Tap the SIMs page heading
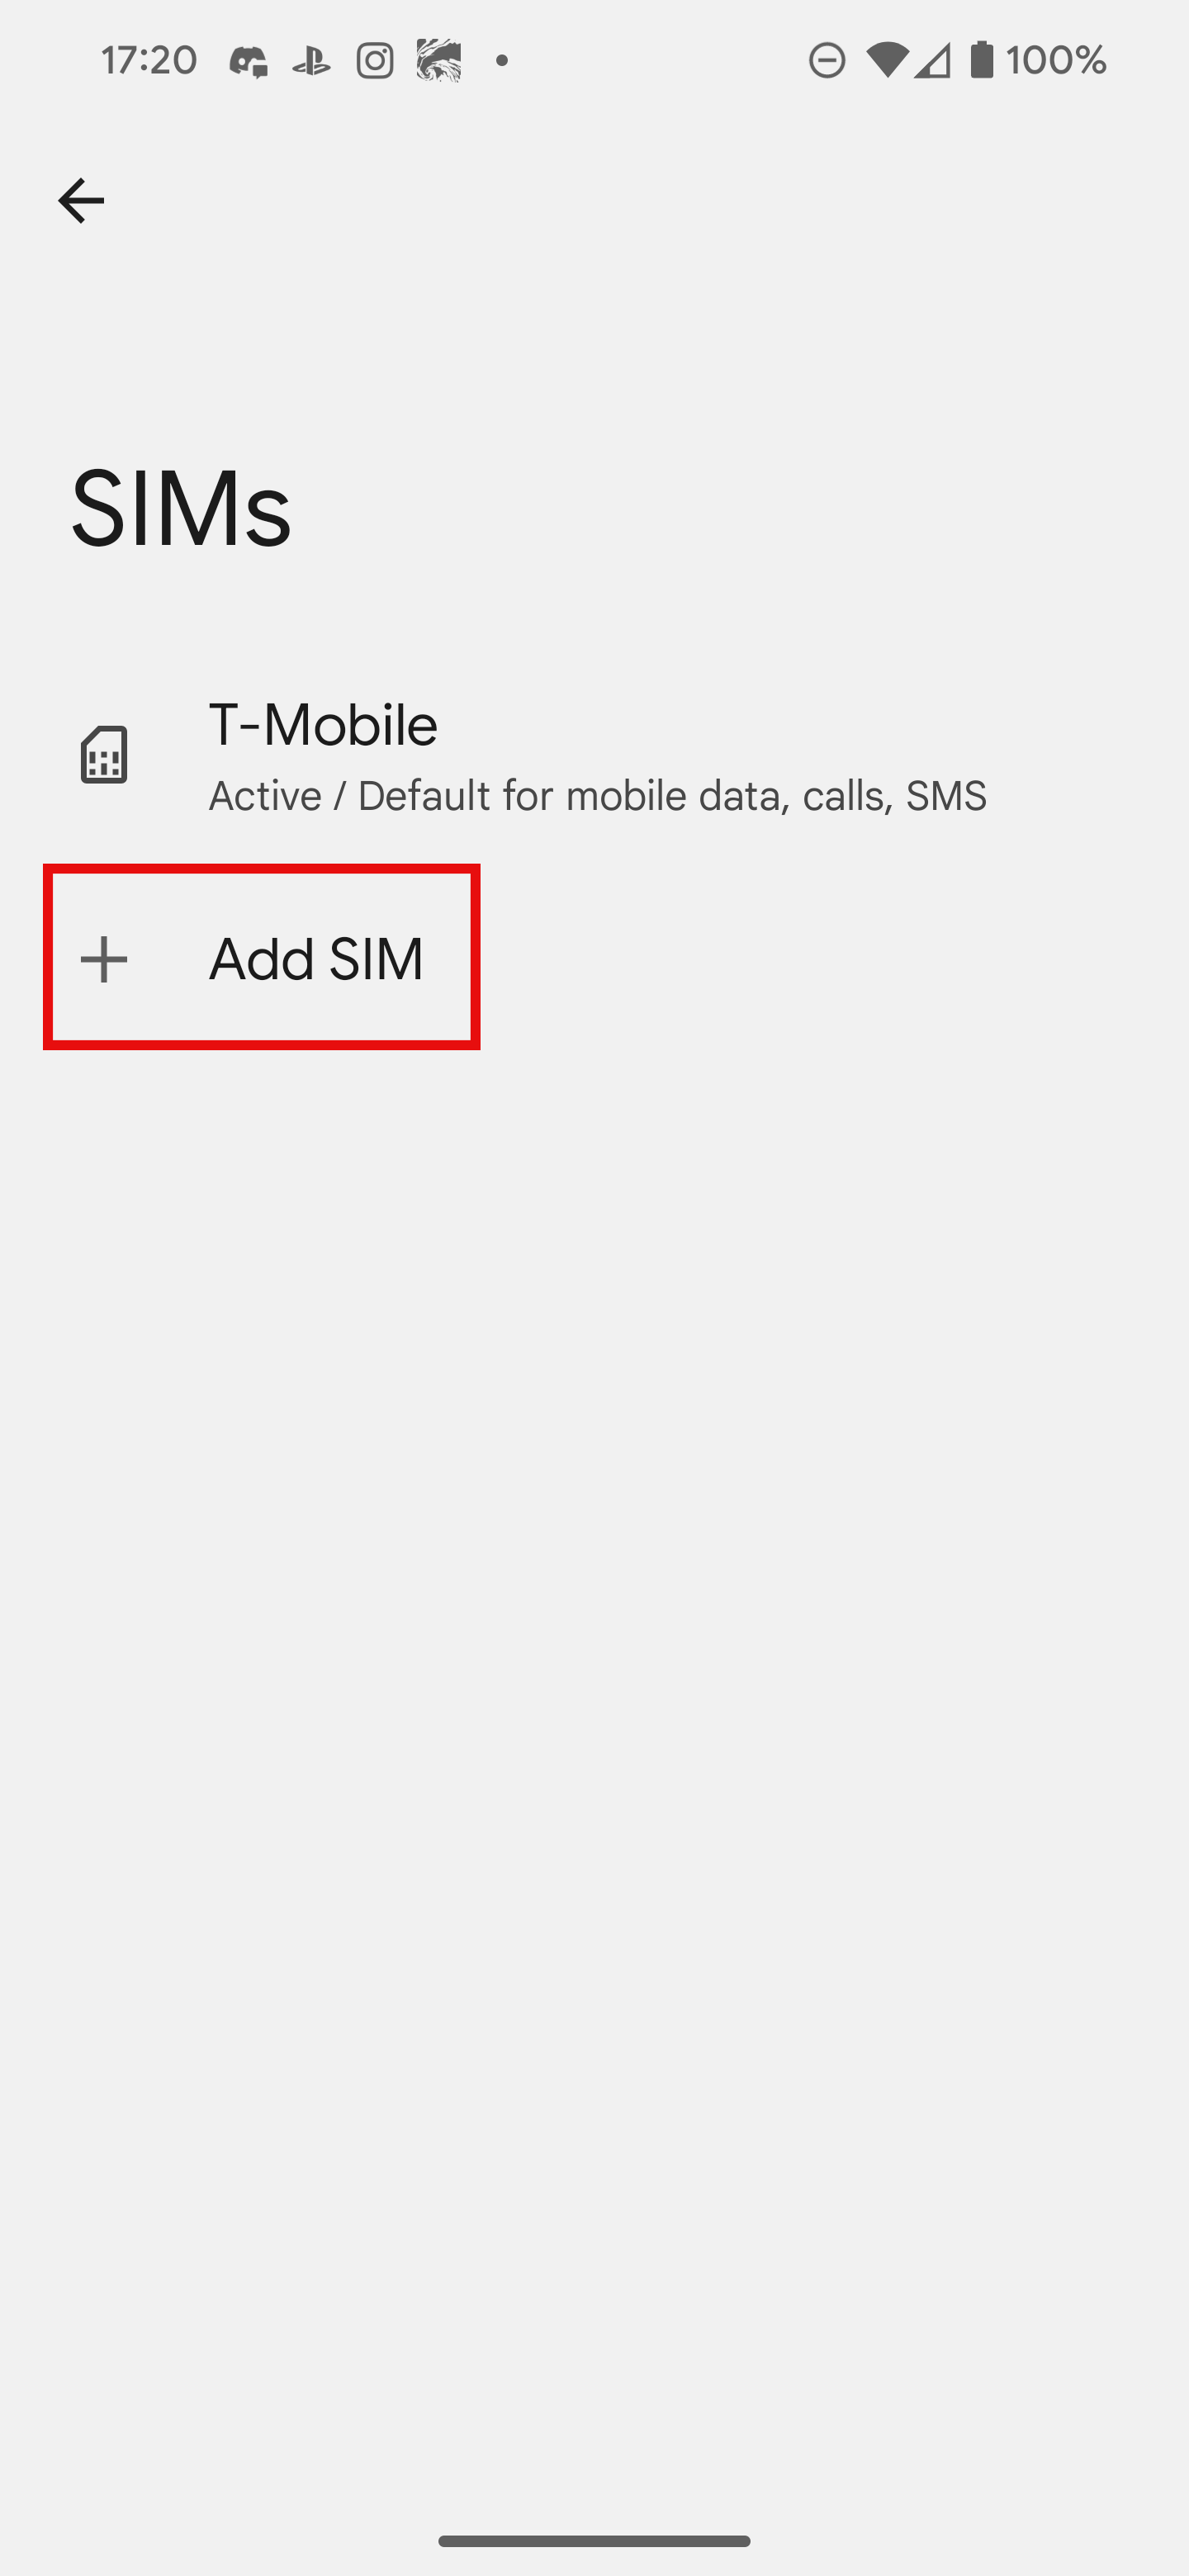Image resolution: width=1189 pixels, height=2576 pixels. coord(181,510)
